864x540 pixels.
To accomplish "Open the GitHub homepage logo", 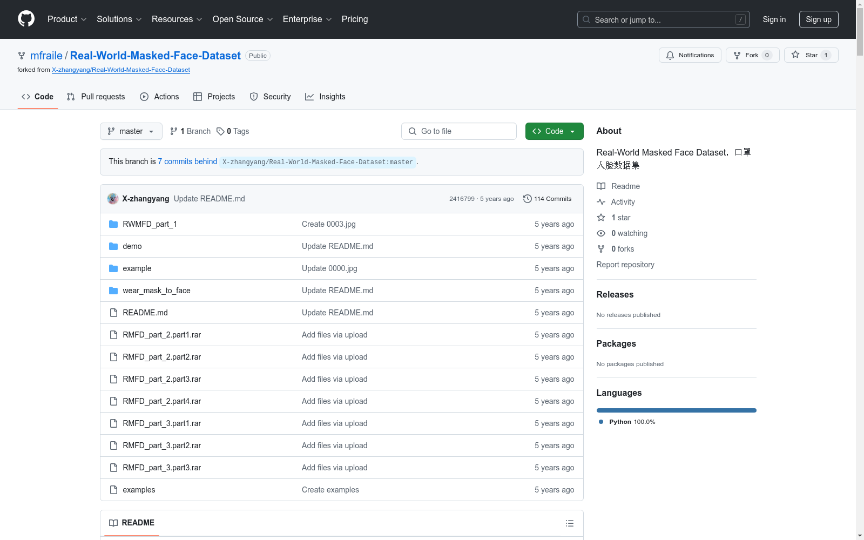I will pyautogui.click(x=26, y=19).
